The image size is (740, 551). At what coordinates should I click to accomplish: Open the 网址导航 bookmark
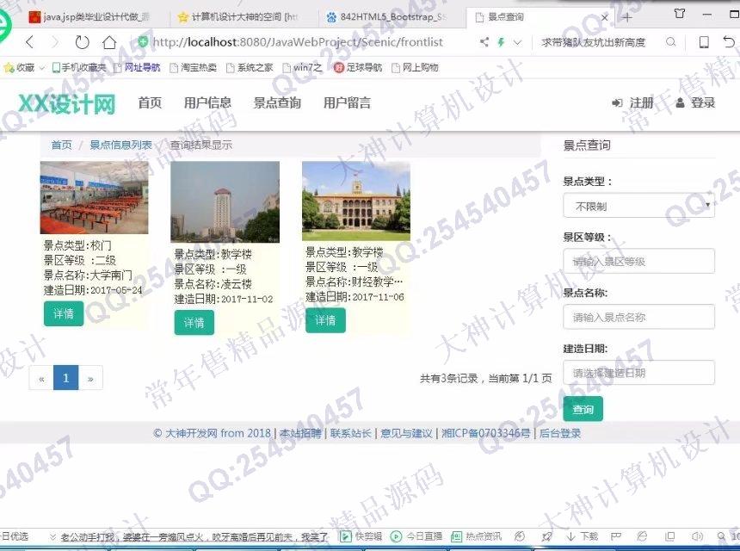point(137,67)
